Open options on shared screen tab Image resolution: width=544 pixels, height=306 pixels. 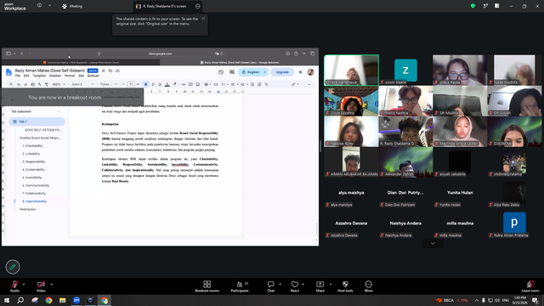(x=197, y=6)
